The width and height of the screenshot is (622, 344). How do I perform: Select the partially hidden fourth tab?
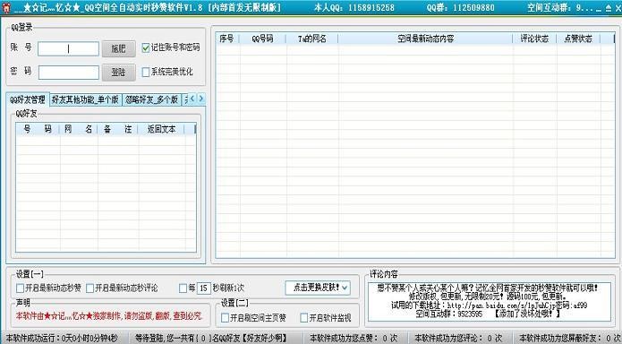[x=185, y=99]
